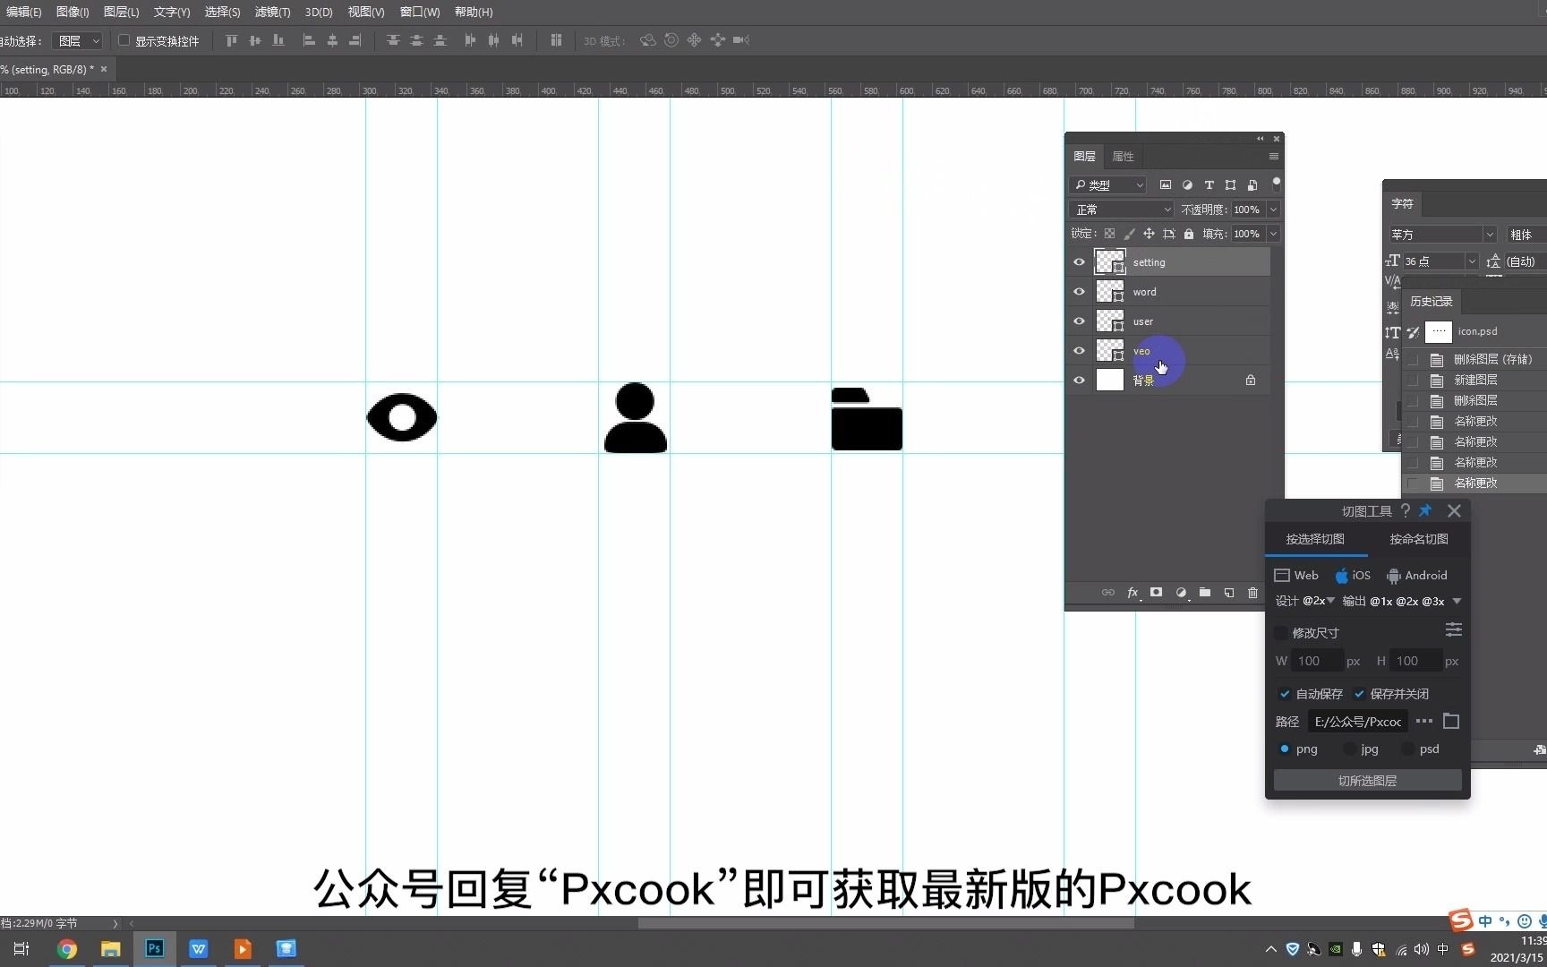1547x967 pixels.
Task: Open layer filter 类型 dropdown
Action: [x=1107, y=185]
